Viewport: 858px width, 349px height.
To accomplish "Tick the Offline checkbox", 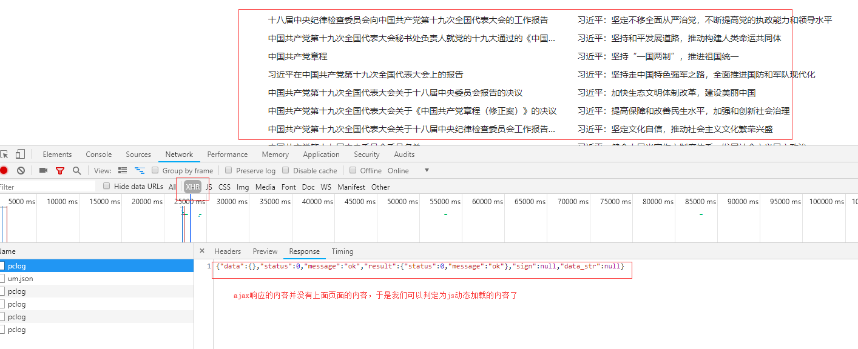I will click(353, 171).
